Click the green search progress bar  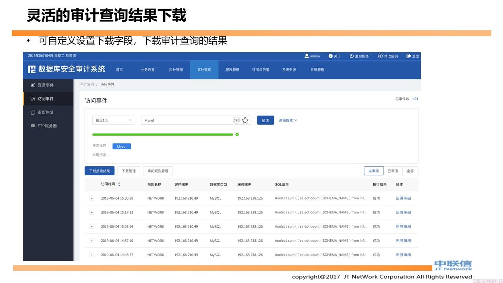(x=163, y=134)
